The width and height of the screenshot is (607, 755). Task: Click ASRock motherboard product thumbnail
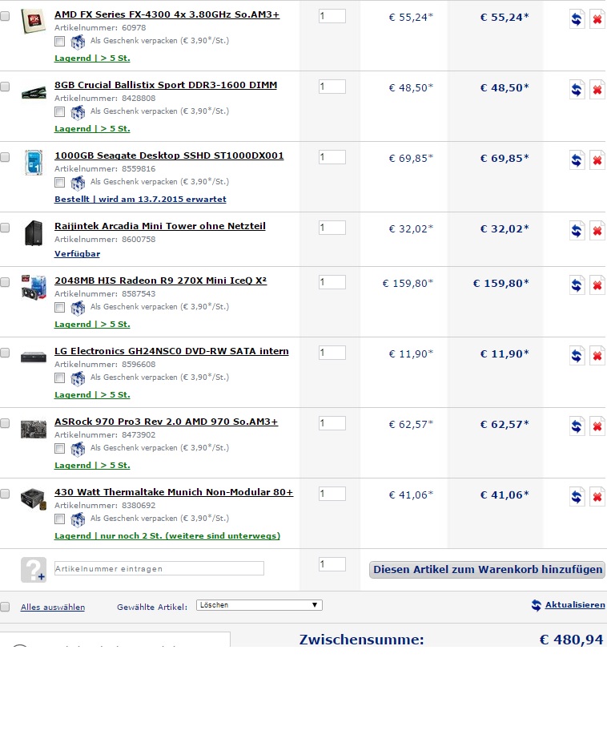pos(33,429)
